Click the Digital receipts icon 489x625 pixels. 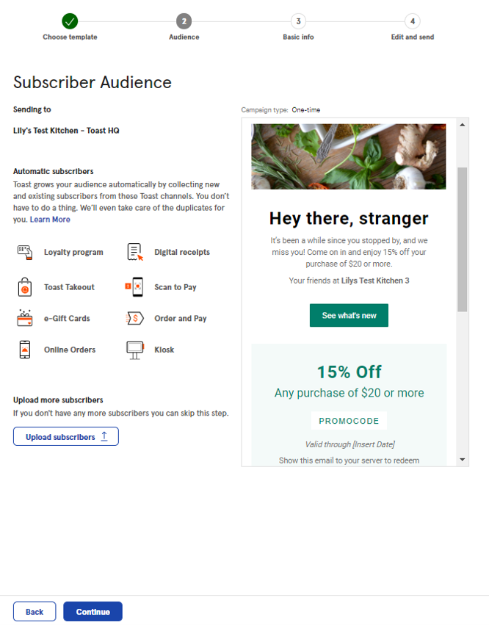click(x=134, y=251)
